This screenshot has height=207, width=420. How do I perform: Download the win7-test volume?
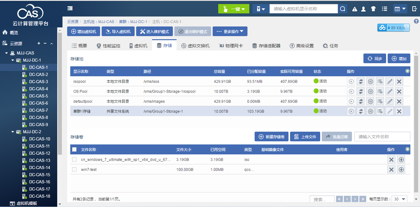point(401,170)
